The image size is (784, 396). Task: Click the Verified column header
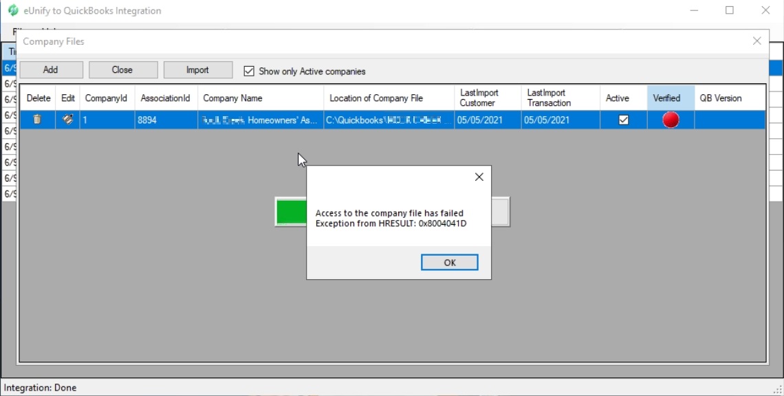tap(671, 98)
